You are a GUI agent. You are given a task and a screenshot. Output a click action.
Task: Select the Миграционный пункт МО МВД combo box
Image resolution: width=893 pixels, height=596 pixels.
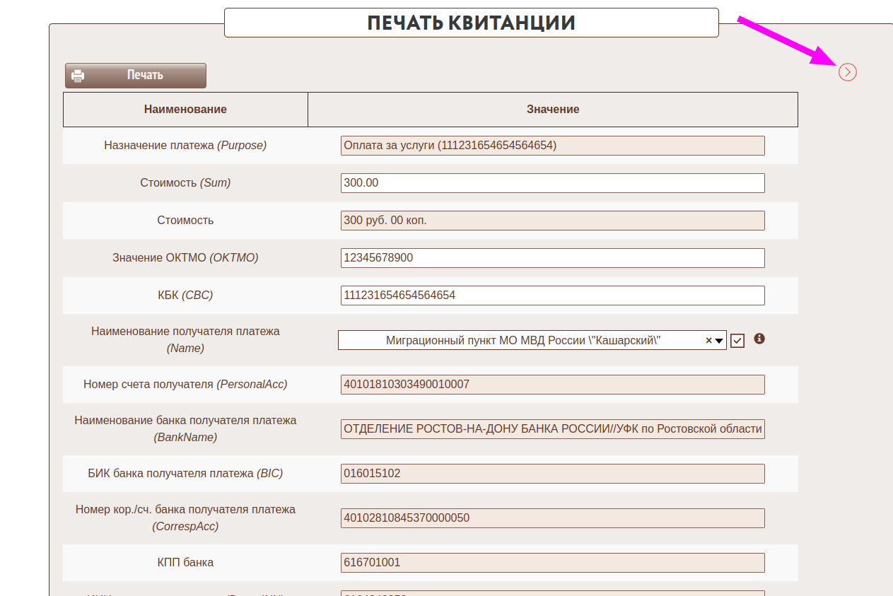click(x=523, y=341)
